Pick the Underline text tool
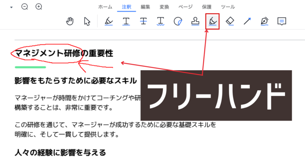305x160 pixels. pos(126,21)
